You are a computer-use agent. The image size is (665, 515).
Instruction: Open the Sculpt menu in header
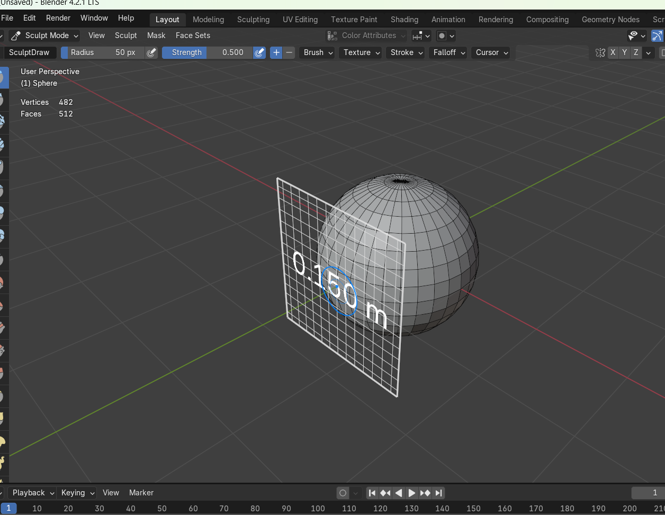click(126, 35)
